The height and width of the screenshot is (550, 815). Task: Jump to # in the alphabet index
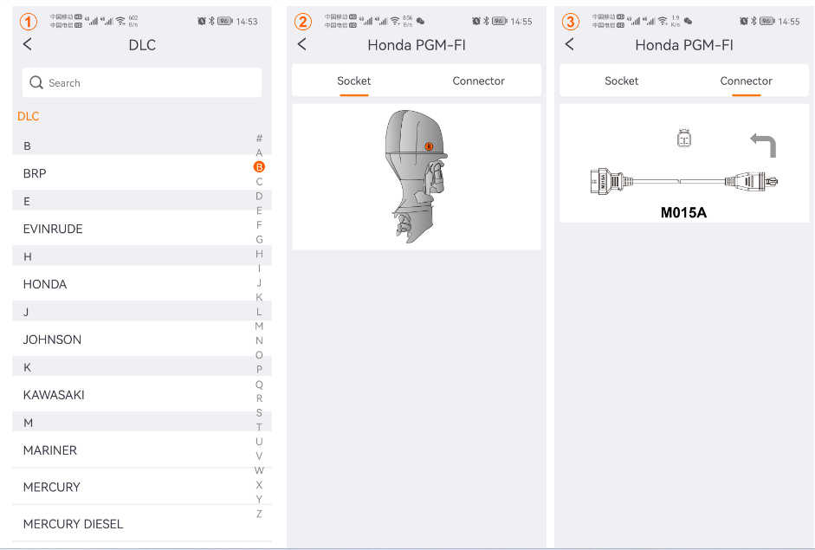(259, 138)
